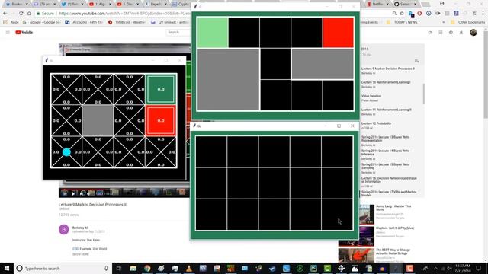
Task: Click the Cortana microphone icon
Action: (x=106, y=268)
